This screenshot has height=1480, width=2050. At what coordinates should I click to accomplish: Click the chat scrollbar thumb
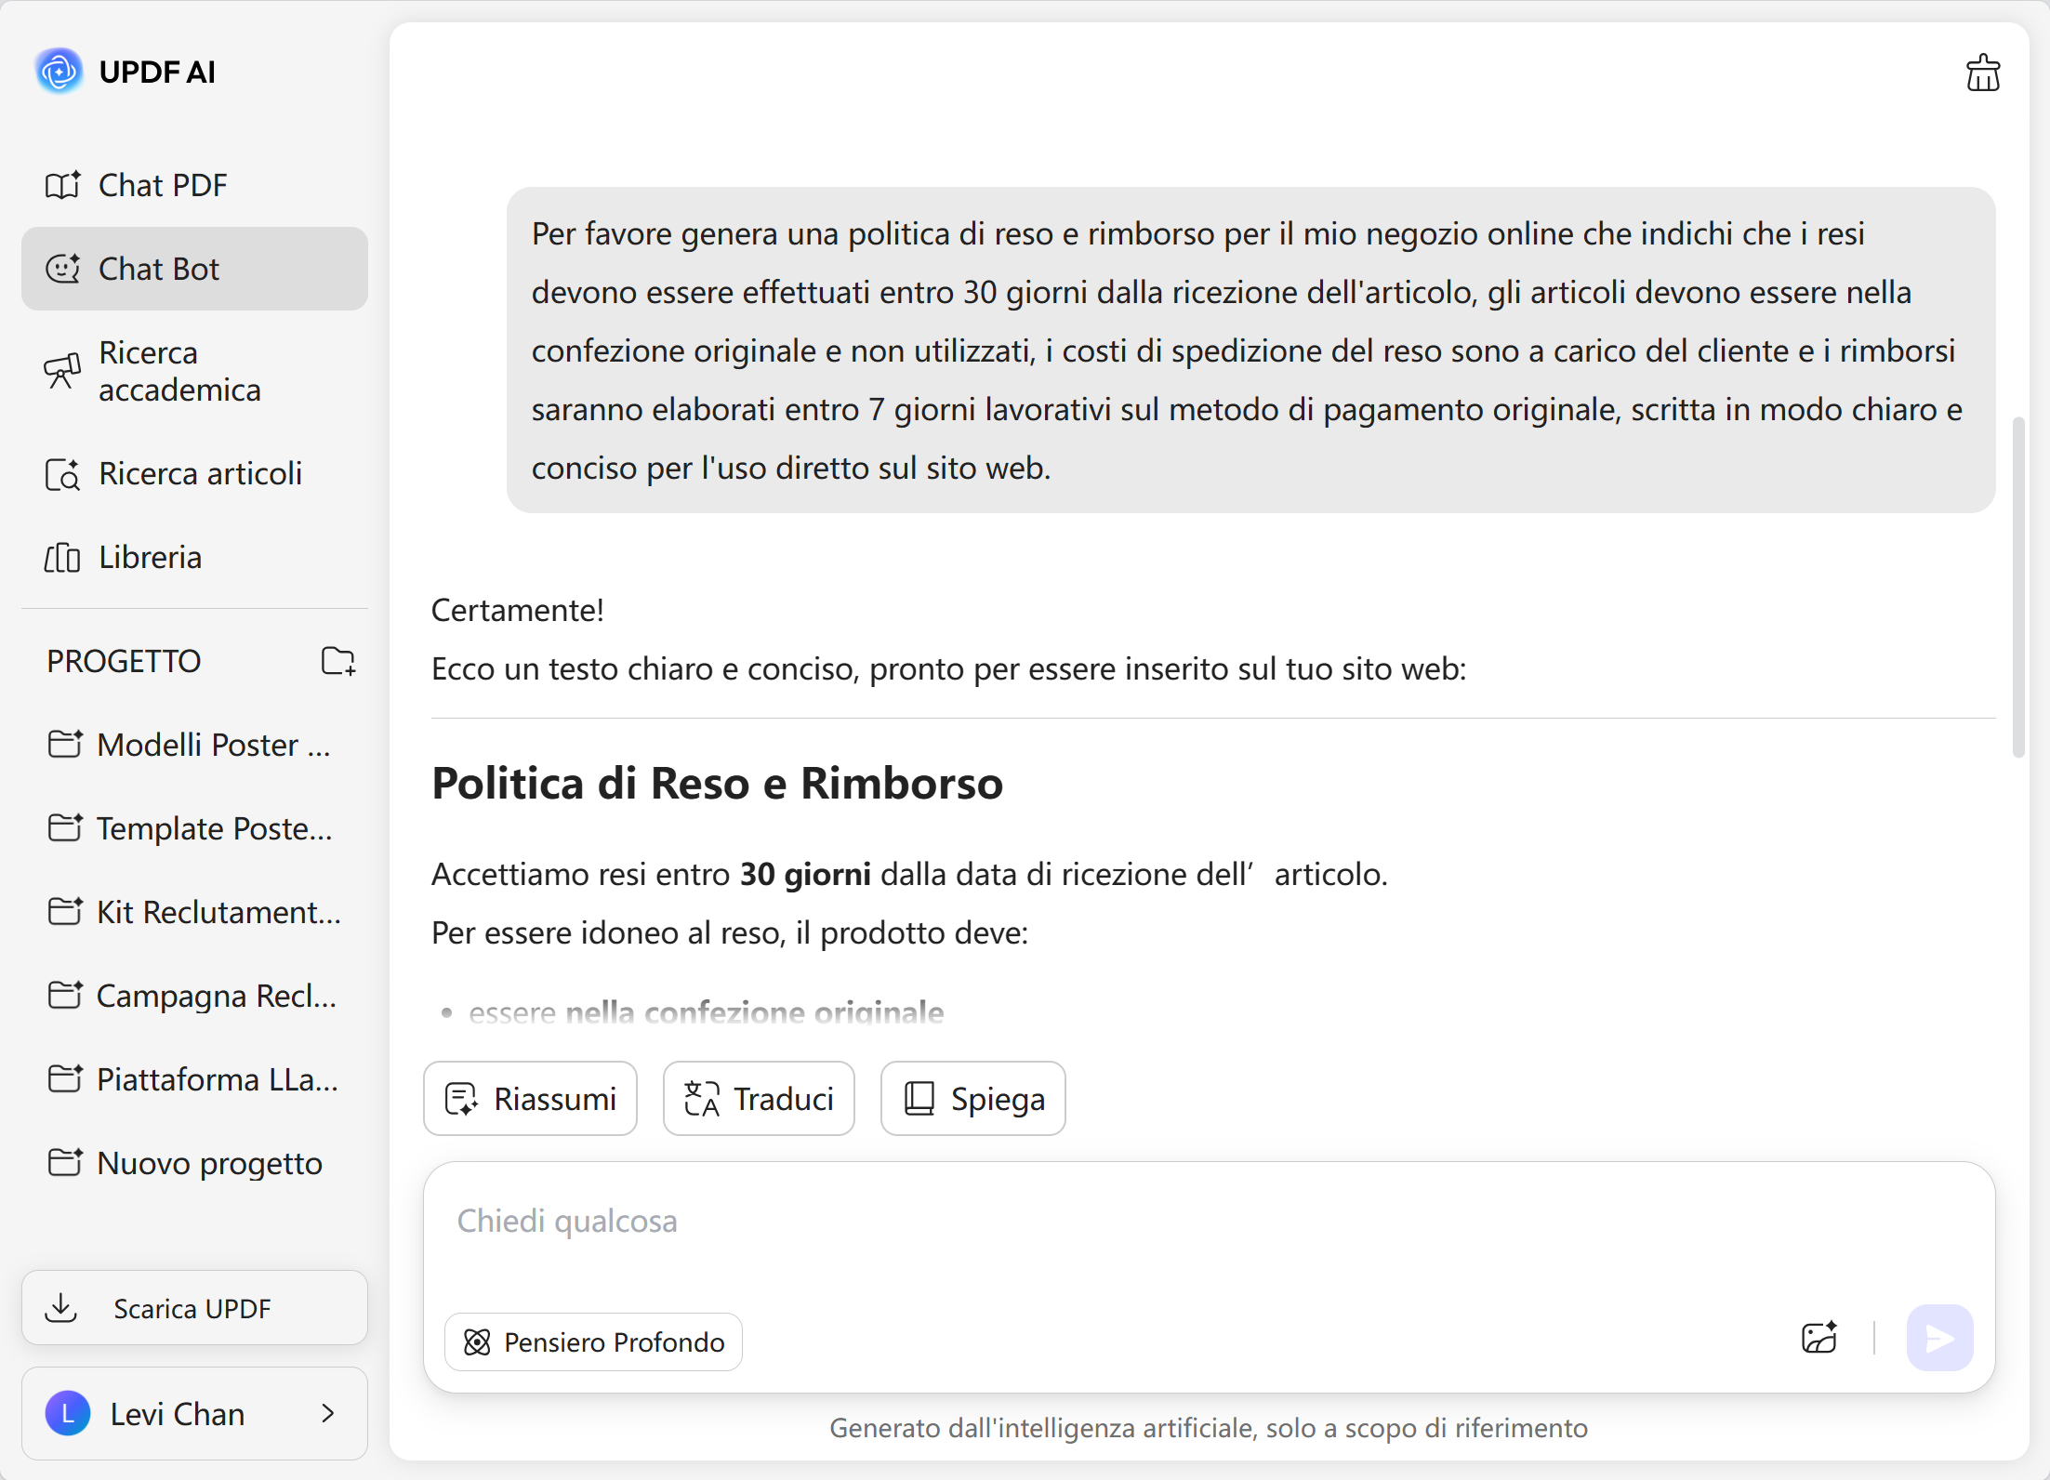[2017, 586]
